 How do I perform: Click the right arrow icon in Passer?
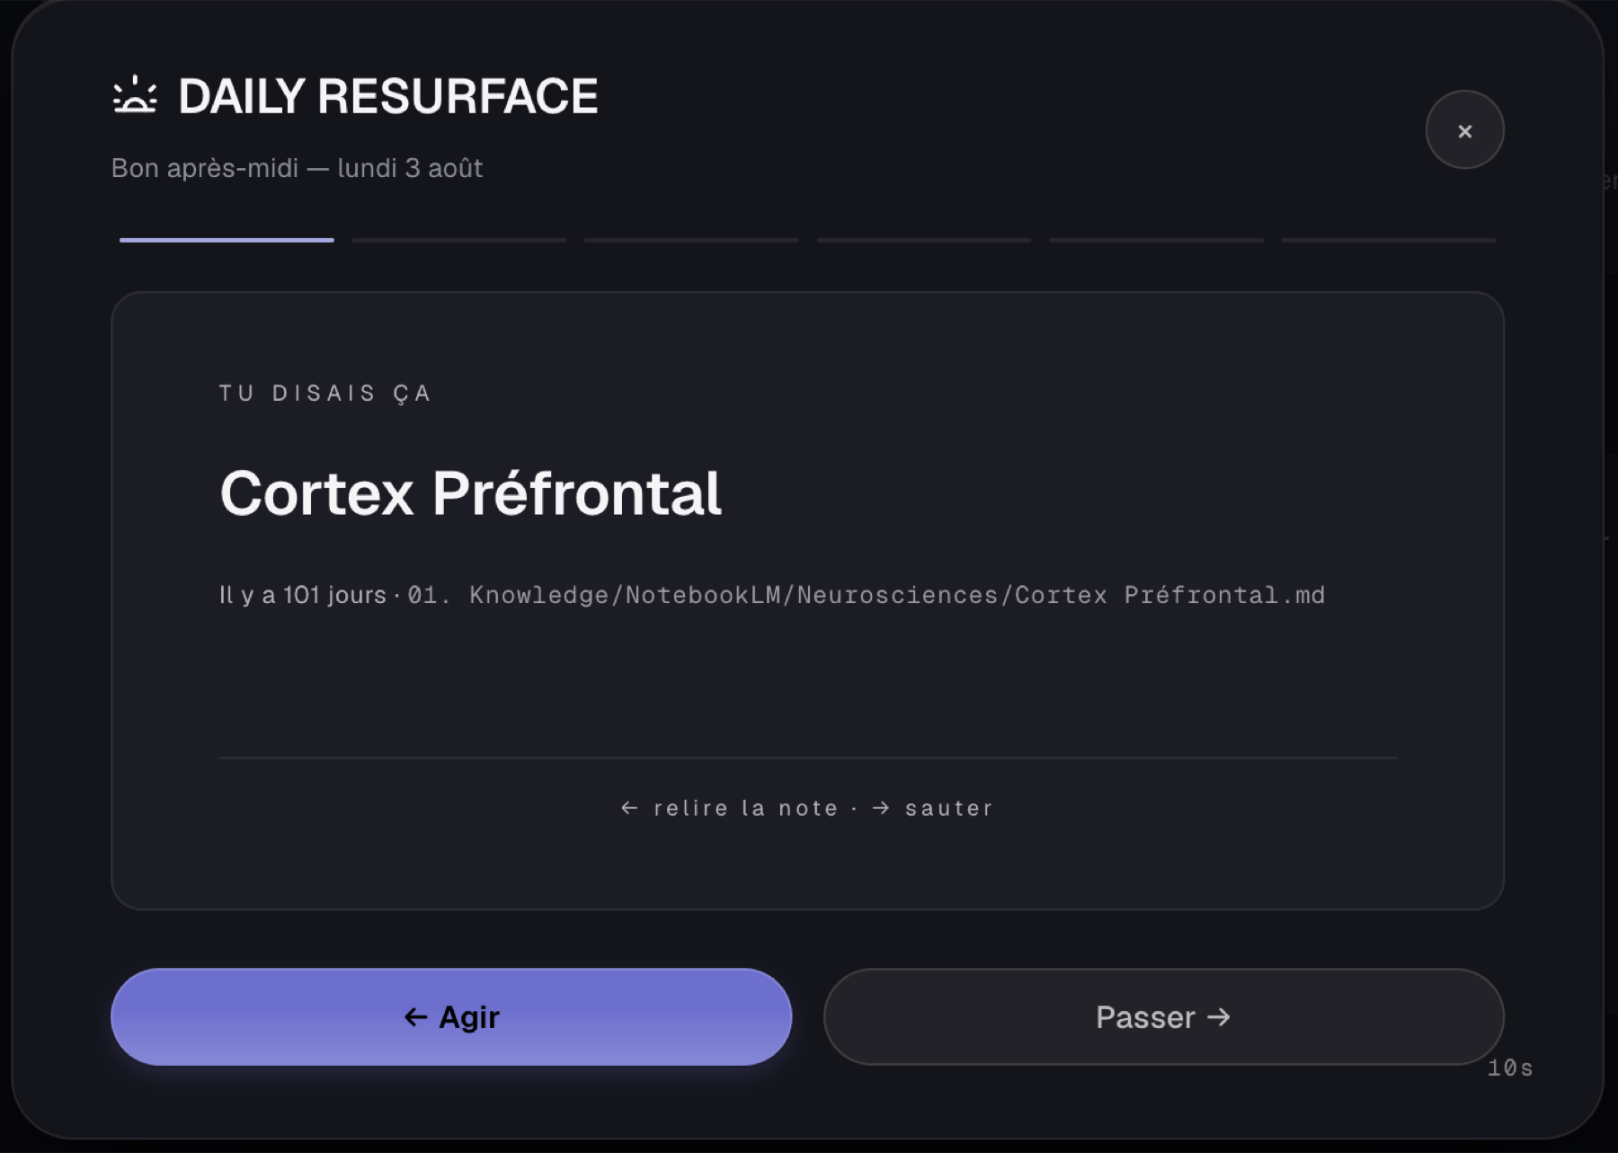(x=1218, y=1017)
